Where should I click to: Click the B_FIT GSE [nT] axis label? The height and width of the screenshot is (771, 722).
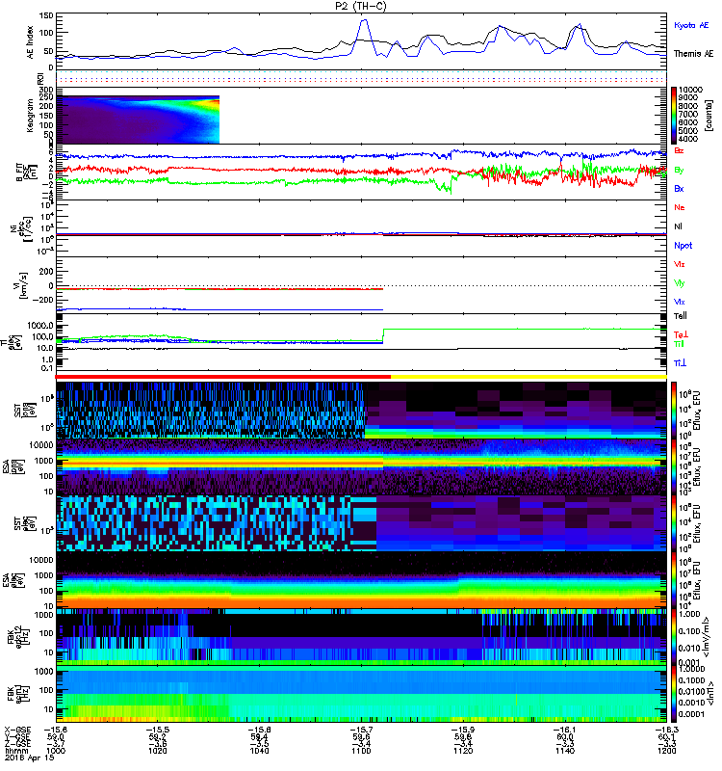(x=27, y=173)
